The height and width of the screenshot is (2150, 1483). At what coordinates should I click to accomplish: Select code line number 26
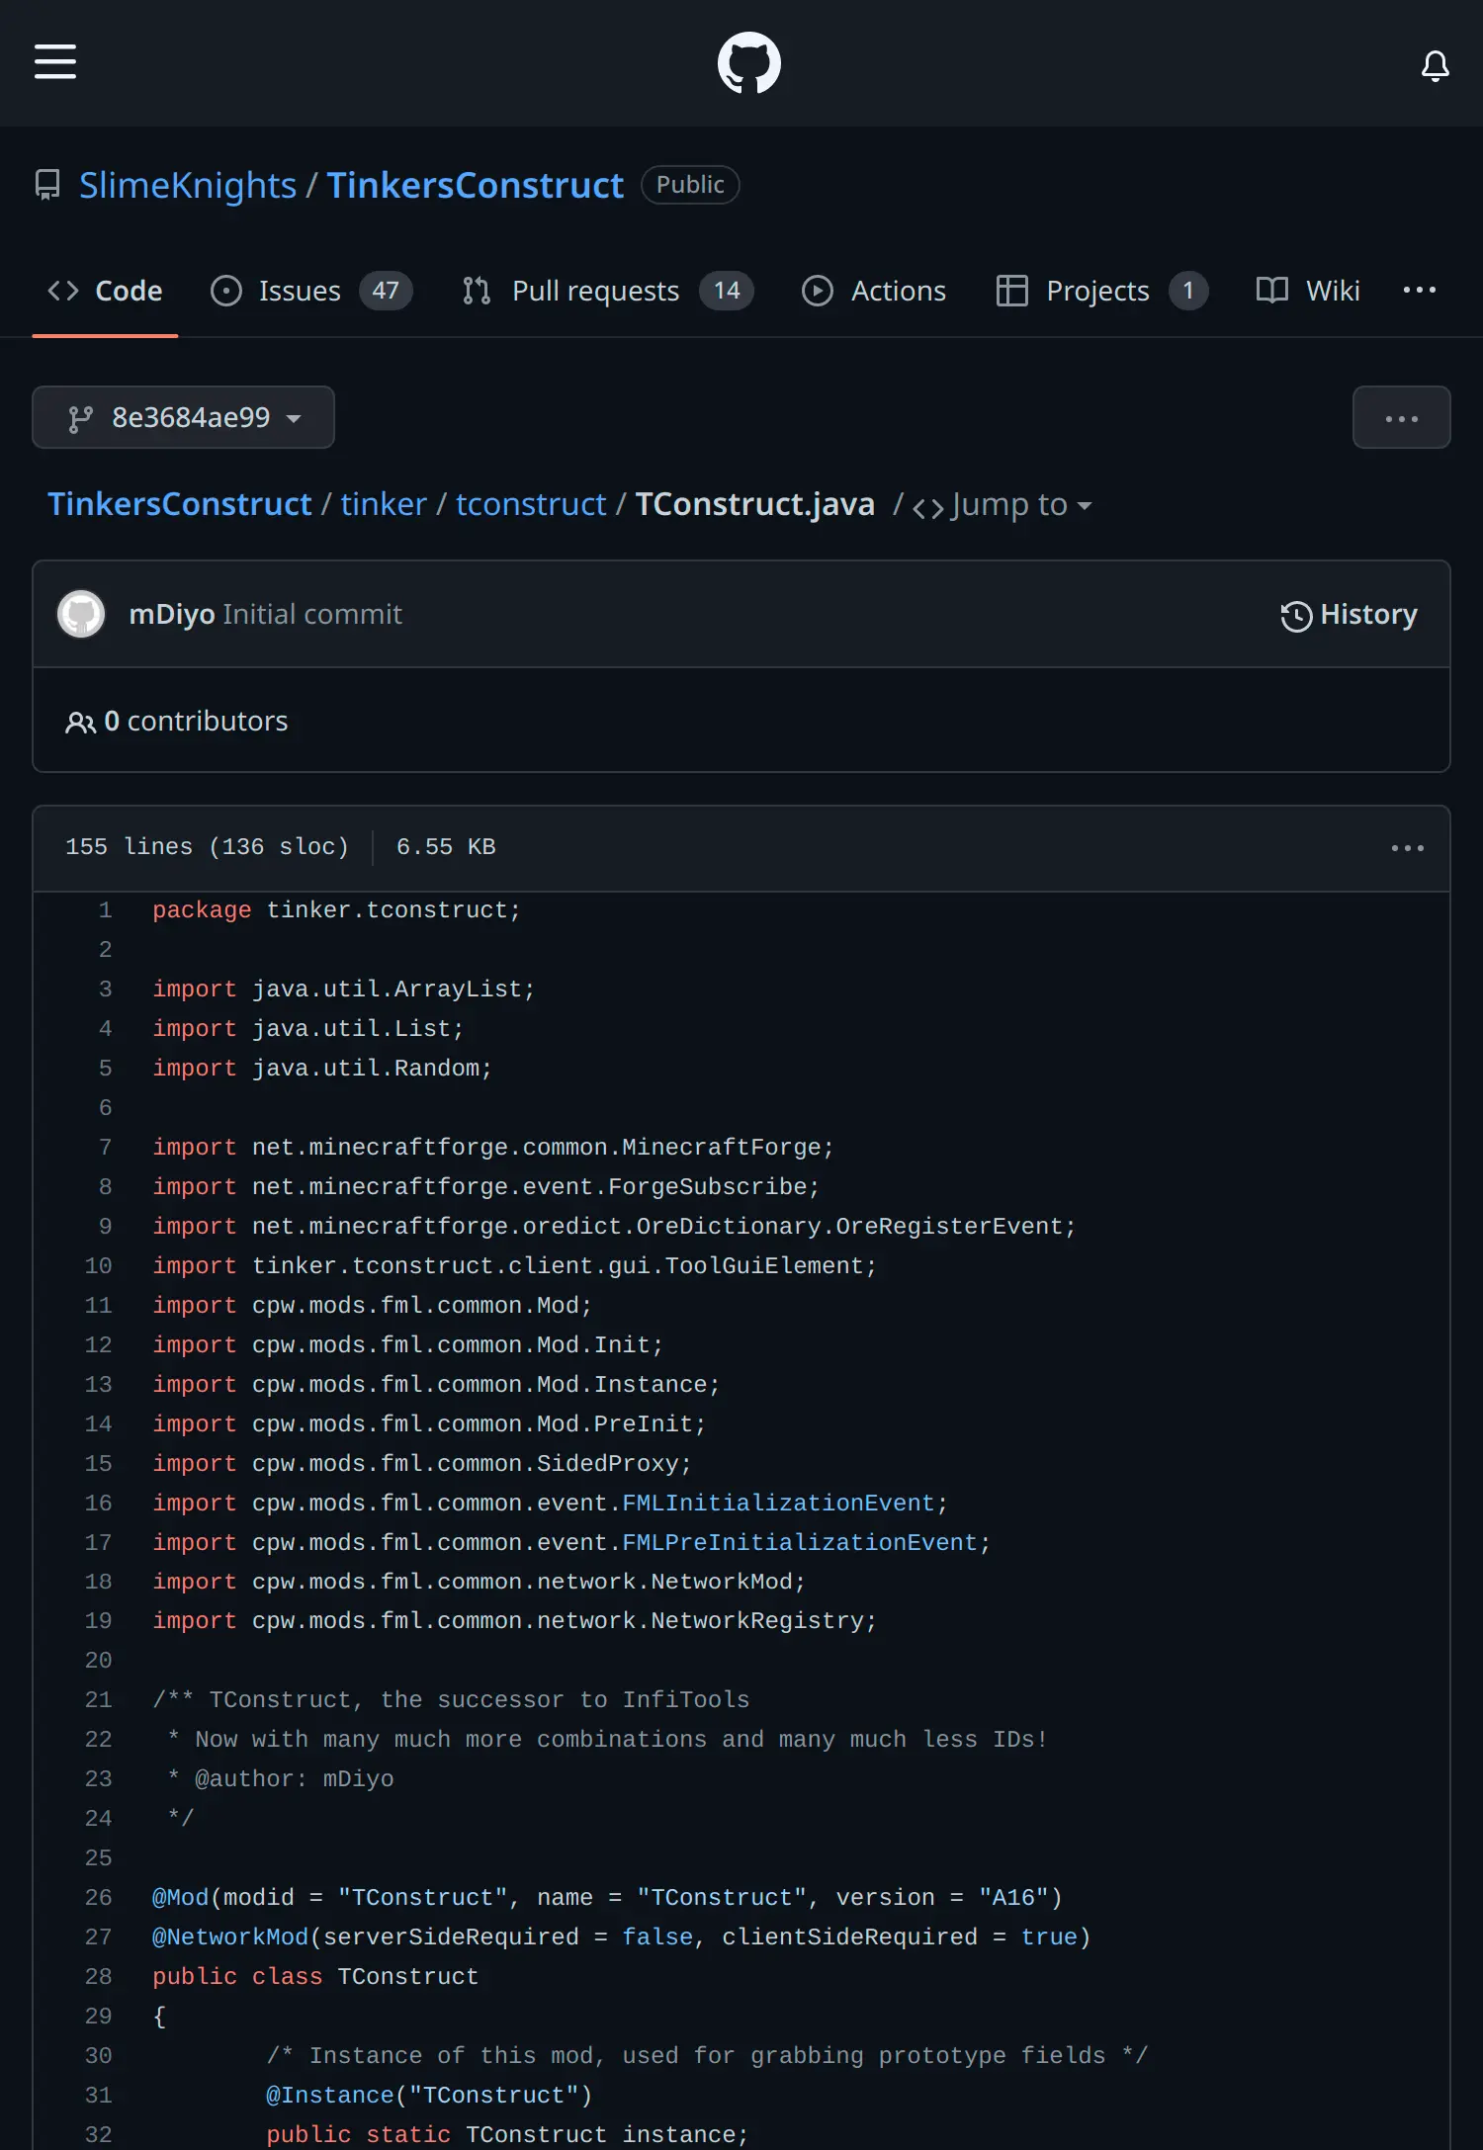[99, 1898]
